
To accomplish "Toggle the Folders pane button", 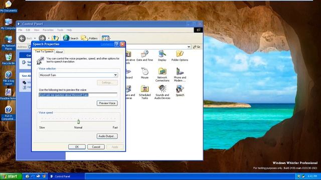I will pyautogui.click(x=89, y=38).
